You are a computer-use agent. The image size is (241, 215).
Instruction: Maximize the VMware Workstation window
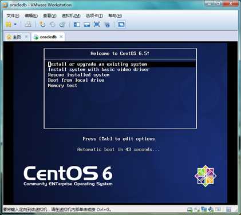tap(218, 3)
